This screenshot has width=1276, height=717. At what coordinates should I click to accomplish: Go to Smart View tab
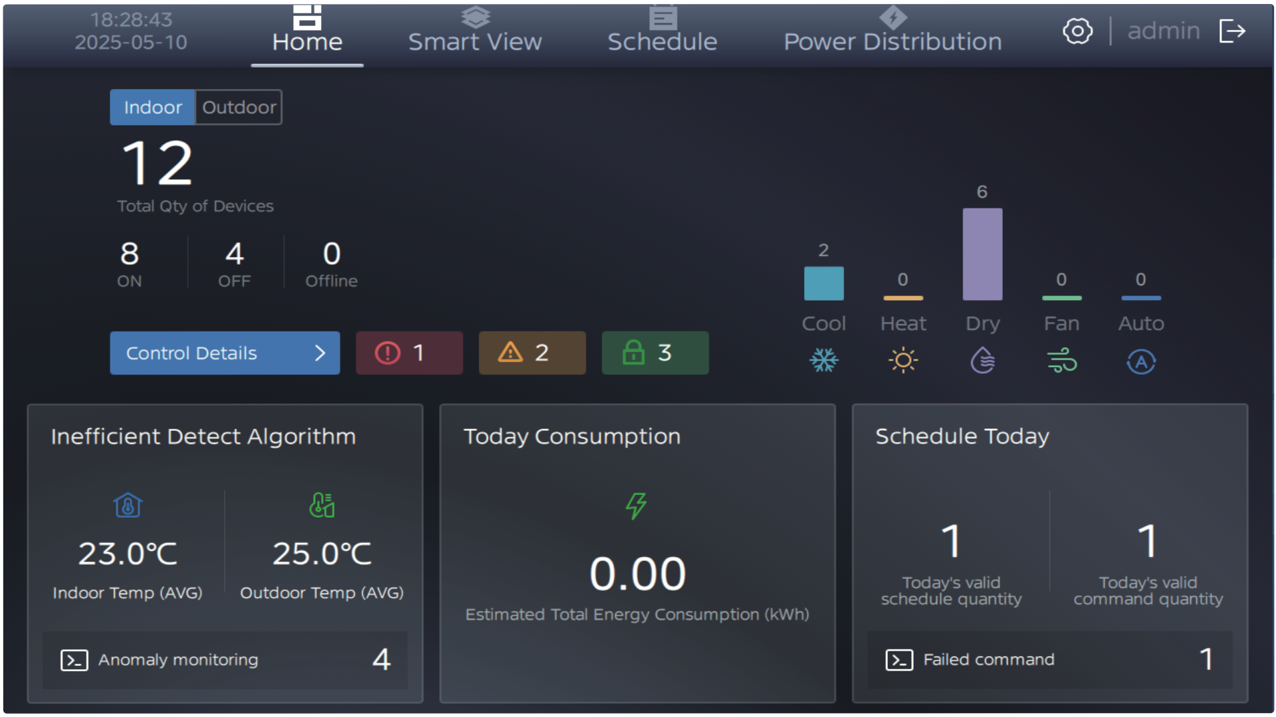coord(475,32)
